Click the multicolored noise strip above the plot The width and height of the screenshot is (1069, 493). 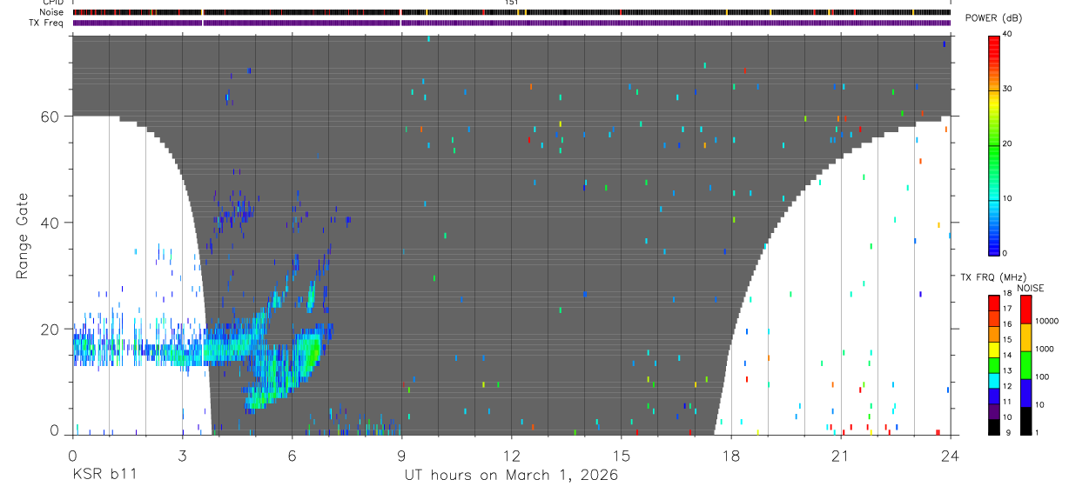click(512, 12)
